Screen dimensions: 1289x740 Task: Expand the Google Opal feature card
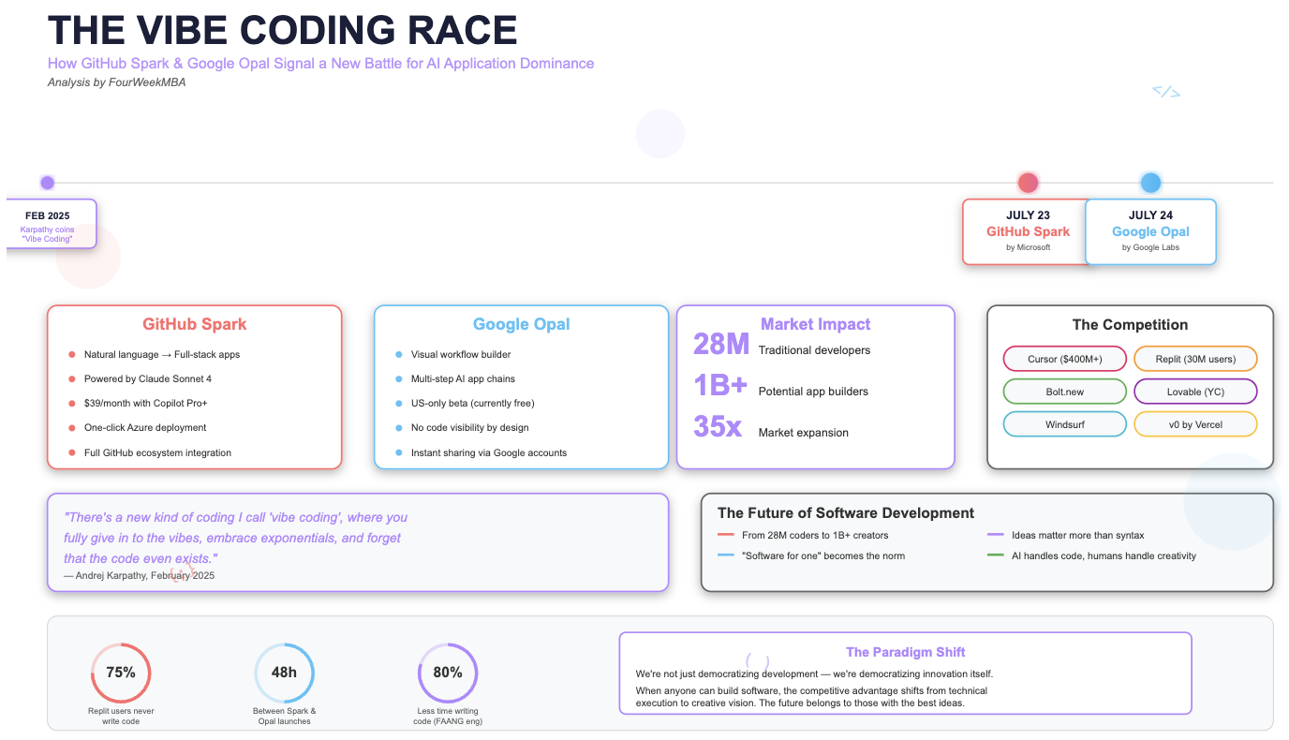tap(521, 387)
